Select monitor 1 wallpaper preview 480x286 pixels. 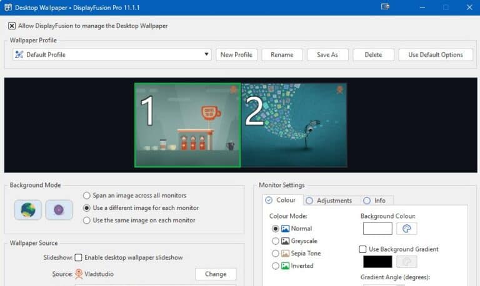tap(187, 125)
